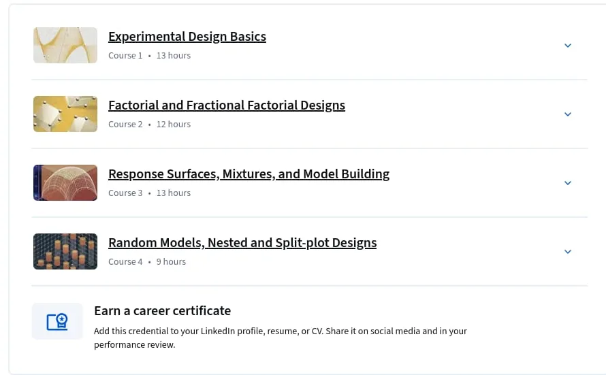Screen dimensions: 606x375
Task: Click the Course 1 label
Action: (x=125, y=56)
